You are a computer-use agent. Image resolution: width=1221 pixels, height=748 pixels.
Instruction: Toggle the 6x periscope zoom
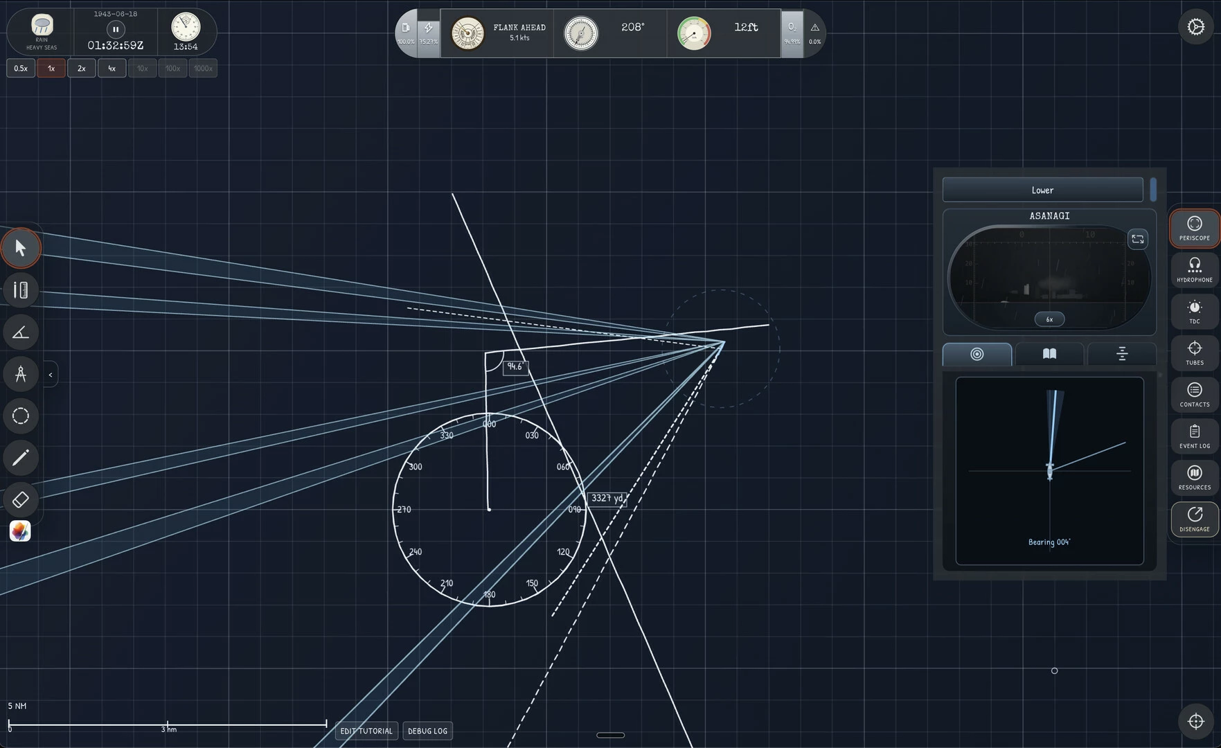1049,319
